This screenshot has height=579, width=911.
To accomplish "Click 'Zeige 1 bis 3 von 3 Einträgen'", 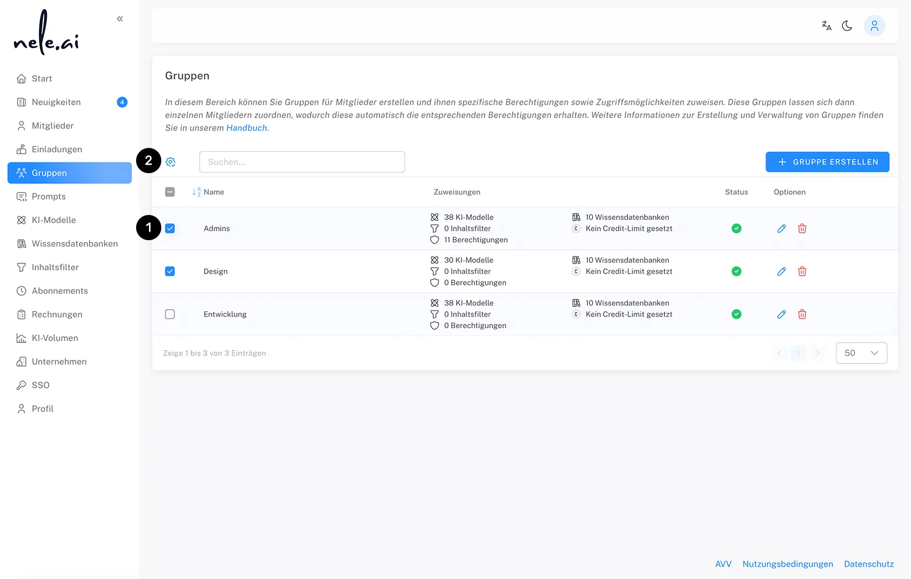I will (214, 353).
